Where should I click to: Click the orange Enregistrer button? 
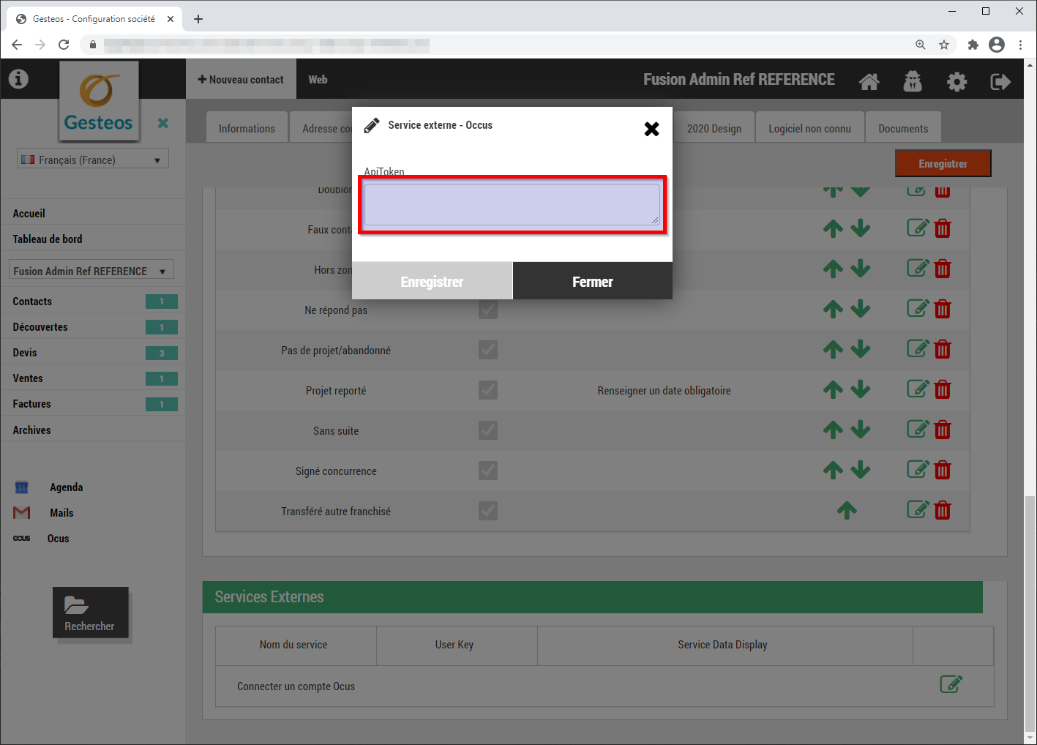coord(943,164)
